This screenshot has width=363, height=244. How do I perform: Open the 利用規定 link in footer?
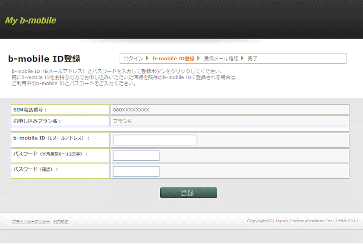click(x=61, y=221)
